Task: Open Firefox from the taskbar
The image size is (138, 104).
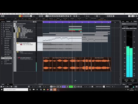Action: pos(48,90)
